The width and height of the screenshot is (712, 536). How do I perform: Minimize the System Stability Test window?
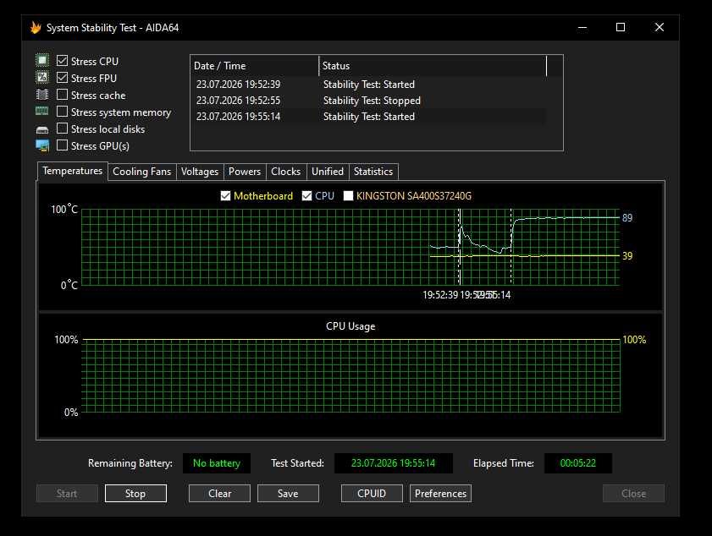click(x=582, y=28)
